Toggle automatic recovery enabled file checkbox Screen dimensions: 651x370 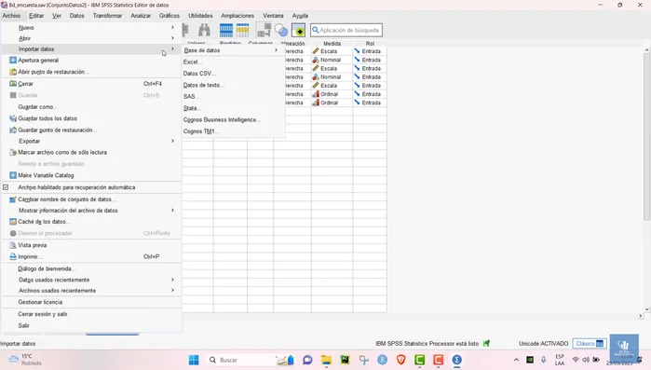(6, 187)
